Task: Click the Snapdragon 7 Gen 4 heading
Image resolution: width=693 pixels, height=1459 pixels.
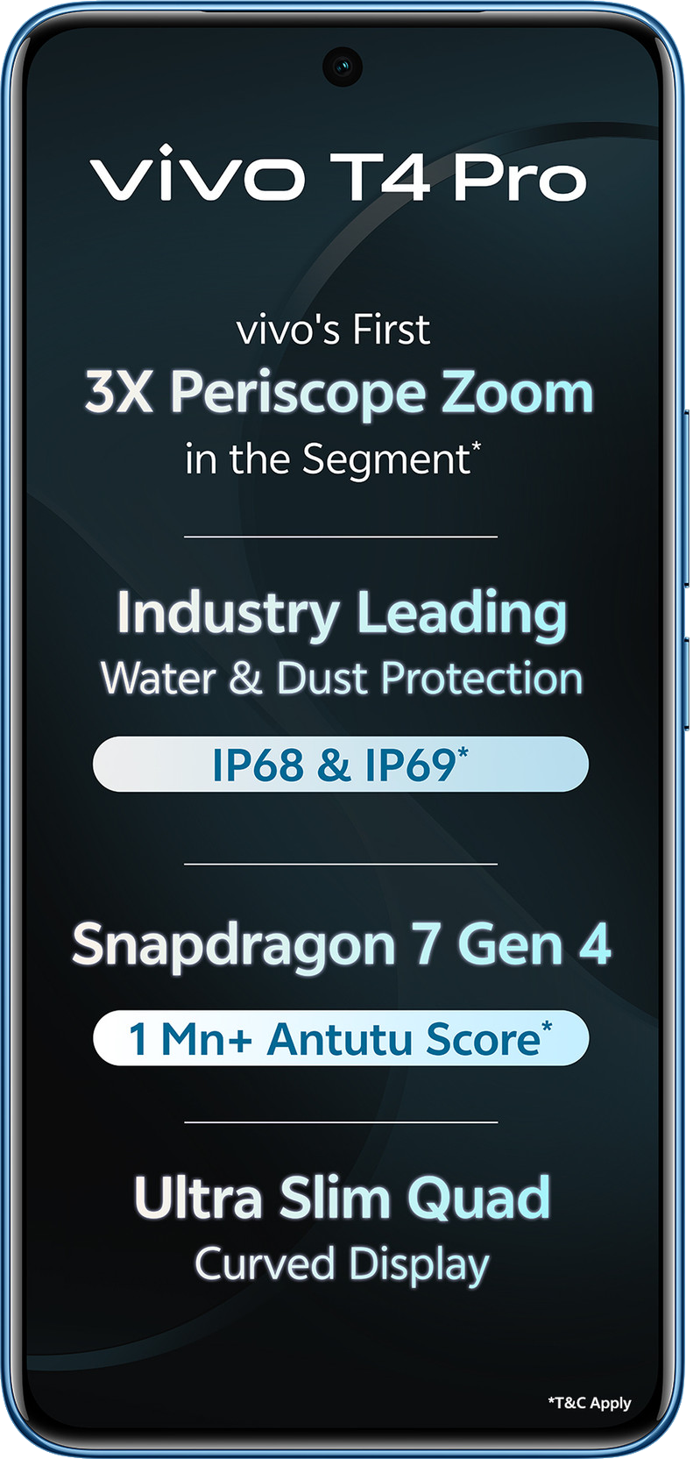Action: tap(342, 945)
